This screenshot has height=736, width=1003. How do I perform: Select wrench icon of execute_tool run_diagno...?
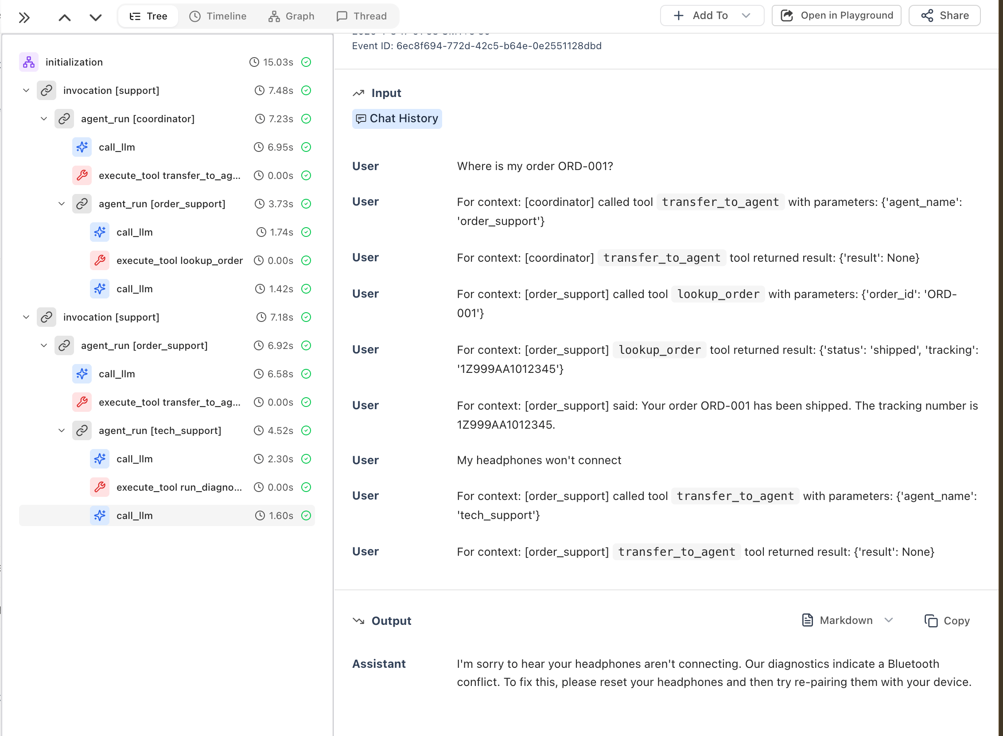pos(100,488)
